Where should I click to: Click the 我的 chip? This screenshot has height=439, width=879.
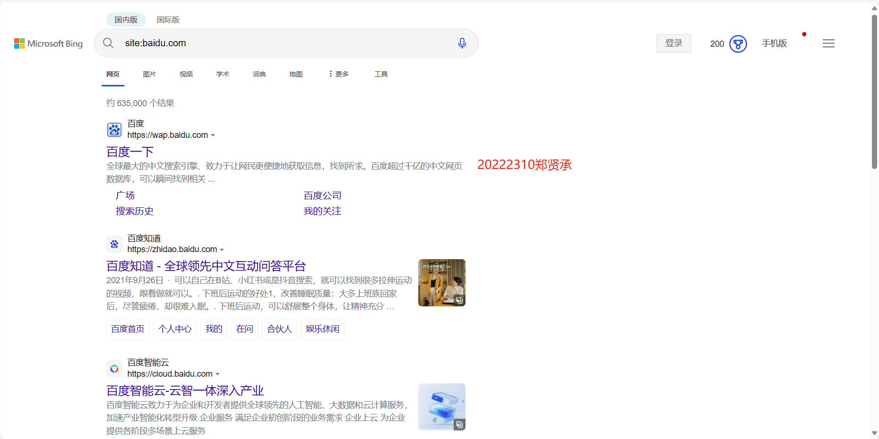(214, 329)
